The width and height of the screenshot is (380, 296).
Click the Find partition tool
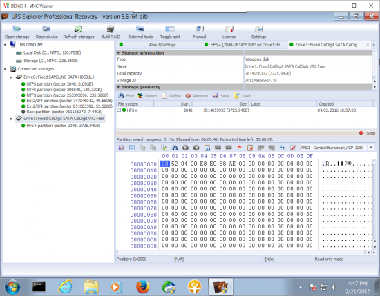coord(126,96)
